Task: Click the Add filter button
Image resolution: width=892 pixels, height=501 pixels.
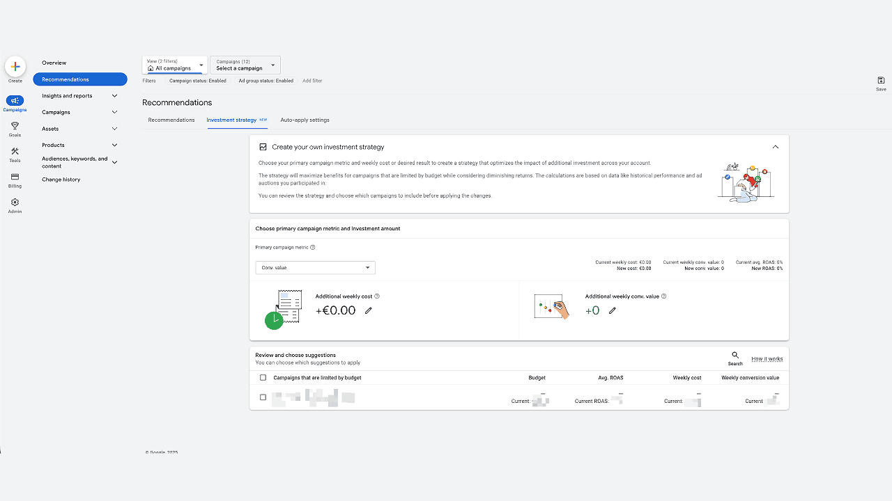Action: point(312,81)
